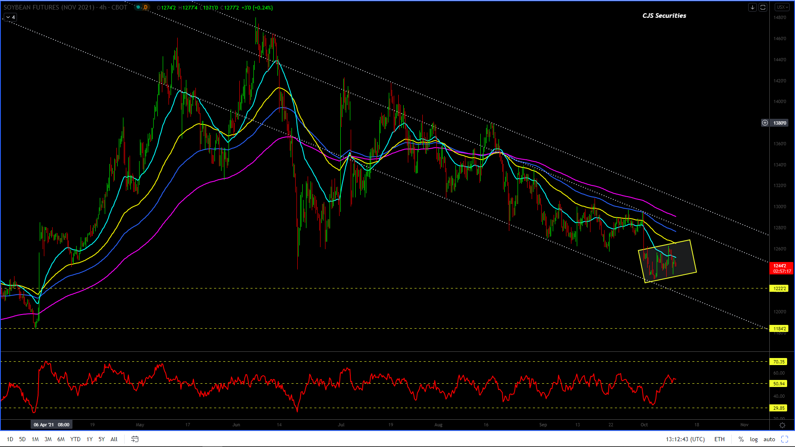Open the USX currency dropdown
795x447 pixels.
coord(782,7)
